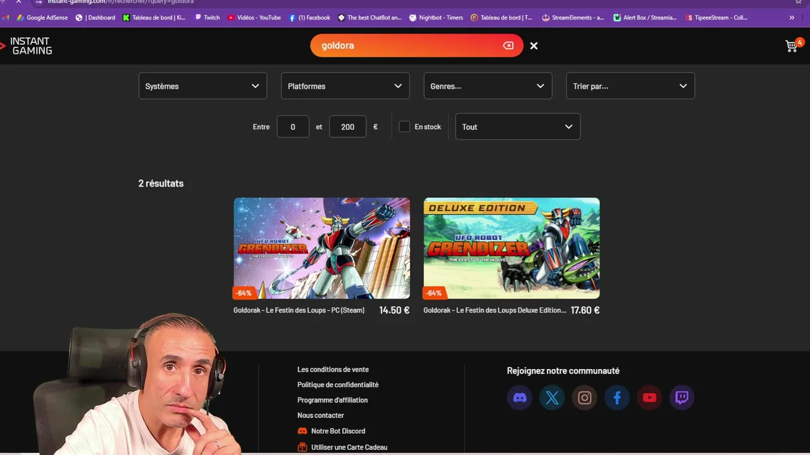Expand the Platformes dropdown

coord(345,86)
